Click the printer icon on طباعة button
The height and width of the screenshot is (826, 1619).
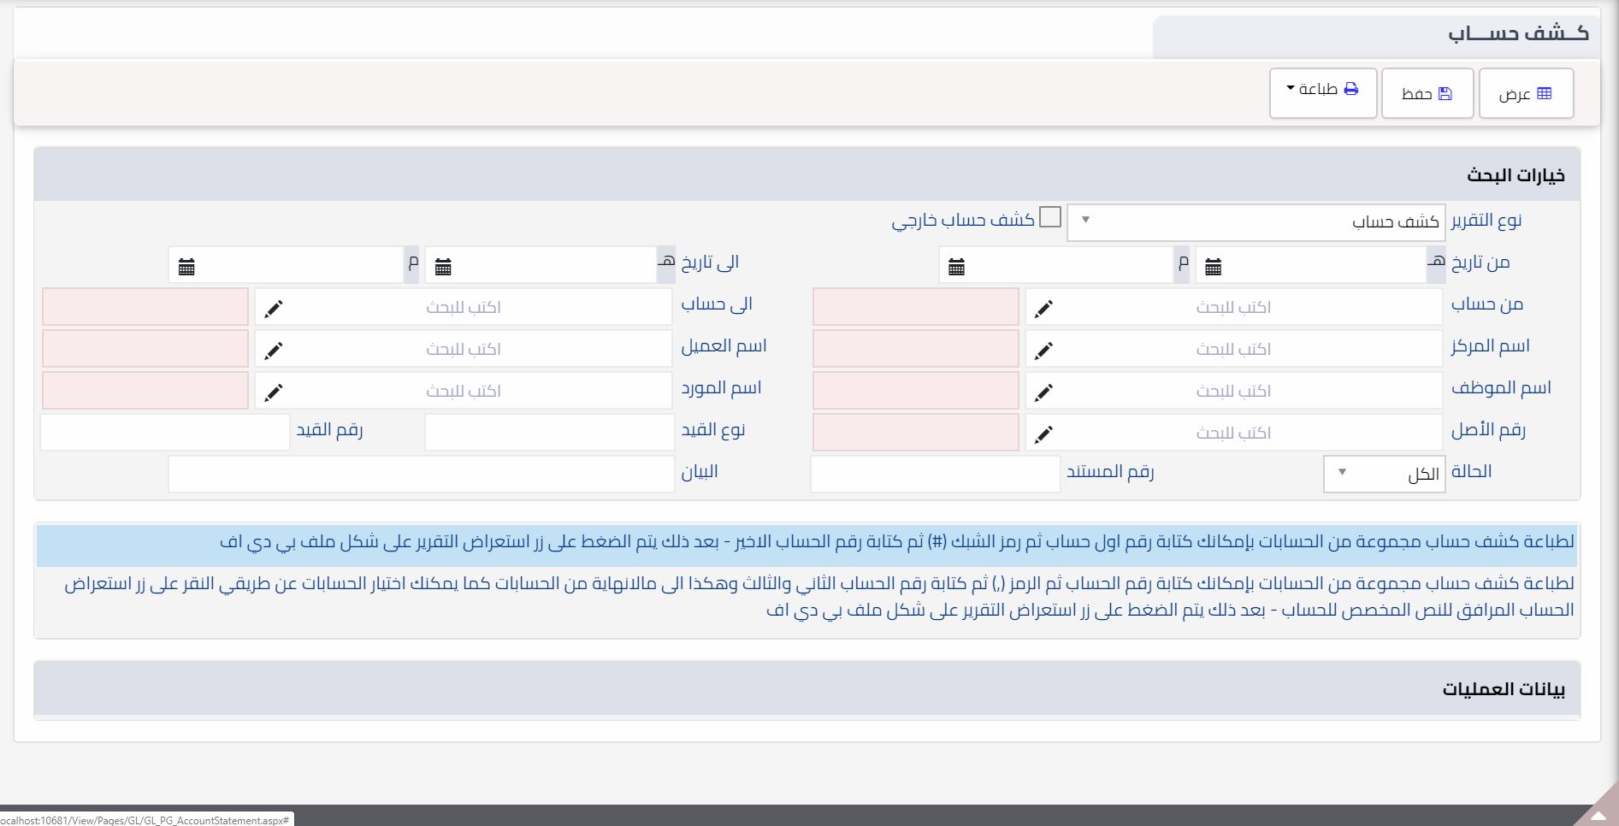[1351, 89]
